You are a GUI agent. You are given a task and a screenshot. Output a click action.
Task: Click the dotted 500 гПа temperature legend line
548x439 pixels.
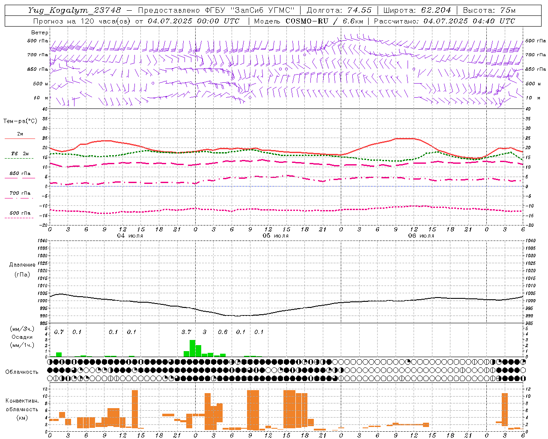click(x=19, y=218)
